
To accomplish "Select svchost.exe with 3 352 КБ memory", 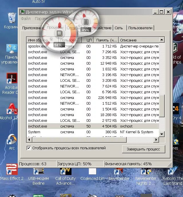I will click(93, 57).
